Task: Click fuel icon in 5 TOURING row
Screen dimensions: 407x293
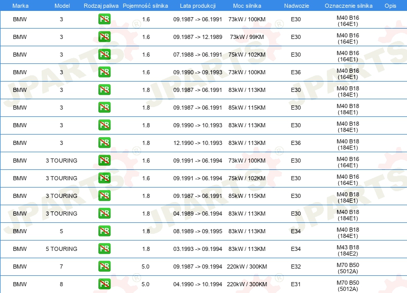Action: (104, 249)
